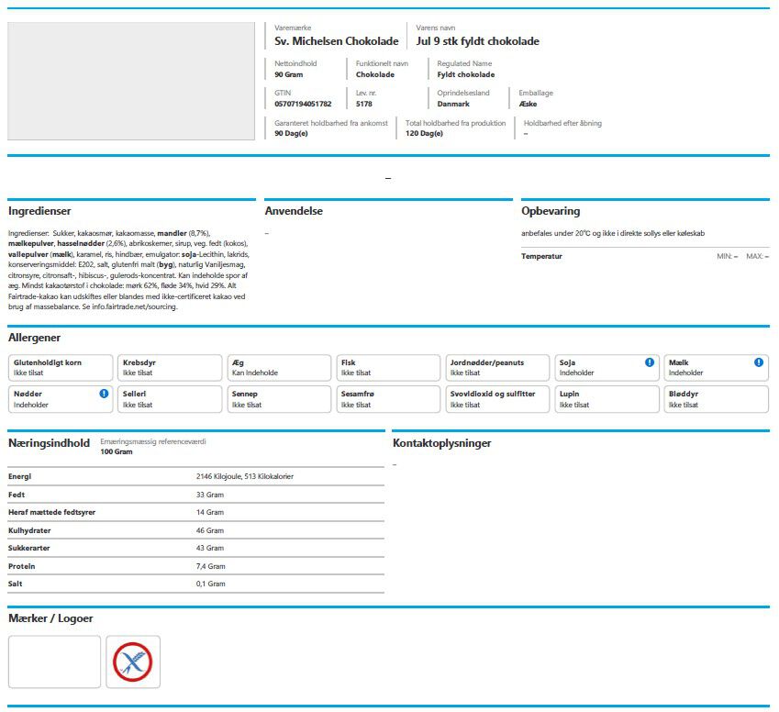Select the Glutenholdigt korn allergen box
This screenshot has width=779, height=712.
(x=61, y=368)
